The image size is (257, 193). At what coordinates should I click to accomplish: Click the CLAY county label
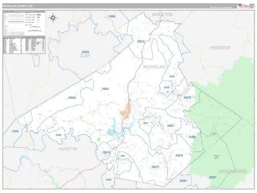[85, 55]
